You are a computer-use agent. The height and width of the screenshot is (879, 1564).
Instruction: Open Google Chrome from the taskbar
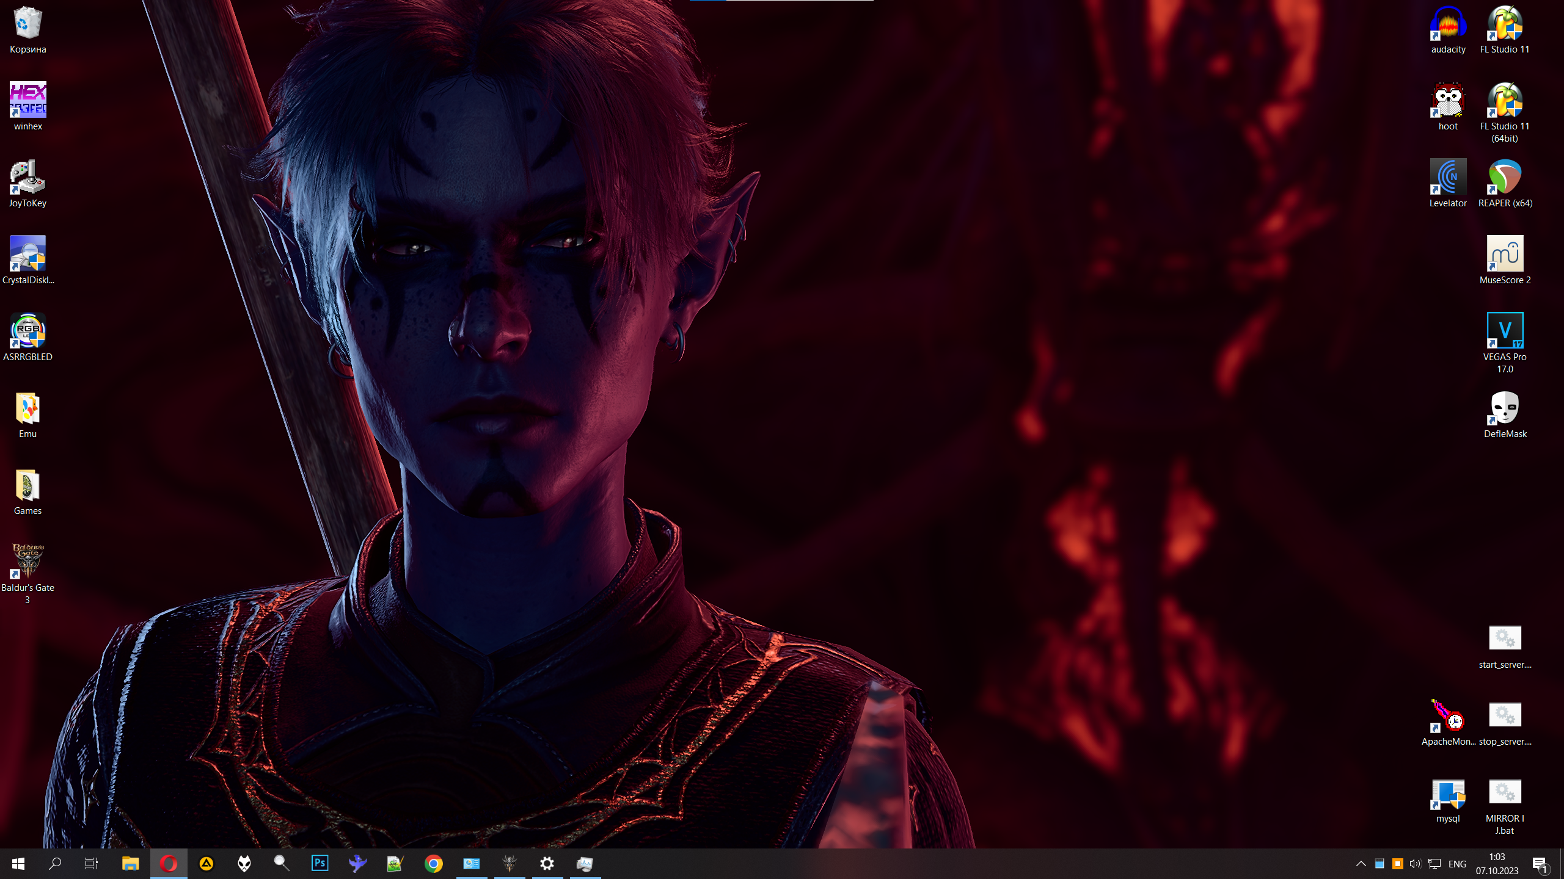433,863
